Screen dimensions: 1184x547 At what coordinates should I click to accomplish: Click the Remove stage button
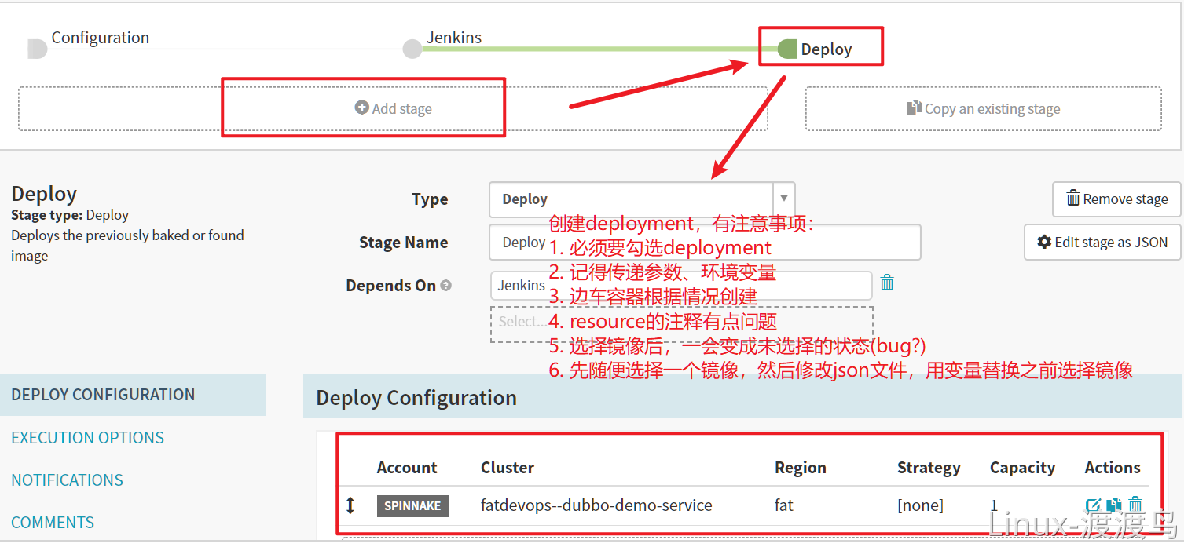(1116, 199)
